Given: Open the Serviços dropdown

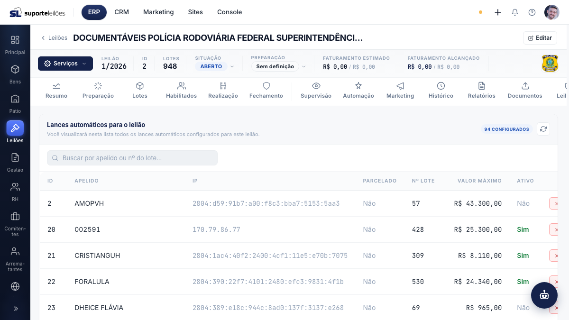Looking at the screenshot, I should (65, 64).
